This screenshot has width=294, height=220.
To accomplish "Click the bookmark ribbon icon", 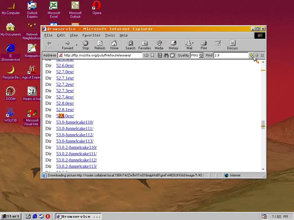I will tap(152, 55).
